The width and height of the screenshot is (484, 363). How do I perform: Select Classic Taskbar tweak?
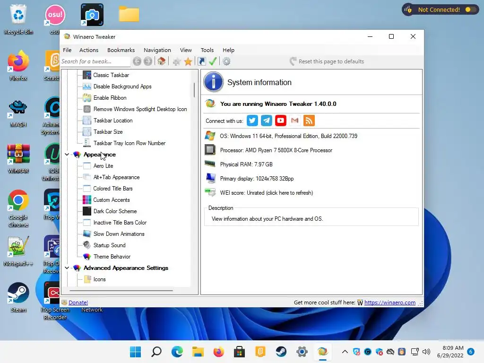pos(111,75)
